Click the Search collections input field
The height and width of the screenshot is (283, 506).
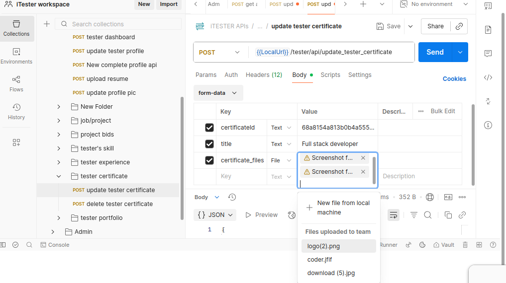tap(124, 24)
